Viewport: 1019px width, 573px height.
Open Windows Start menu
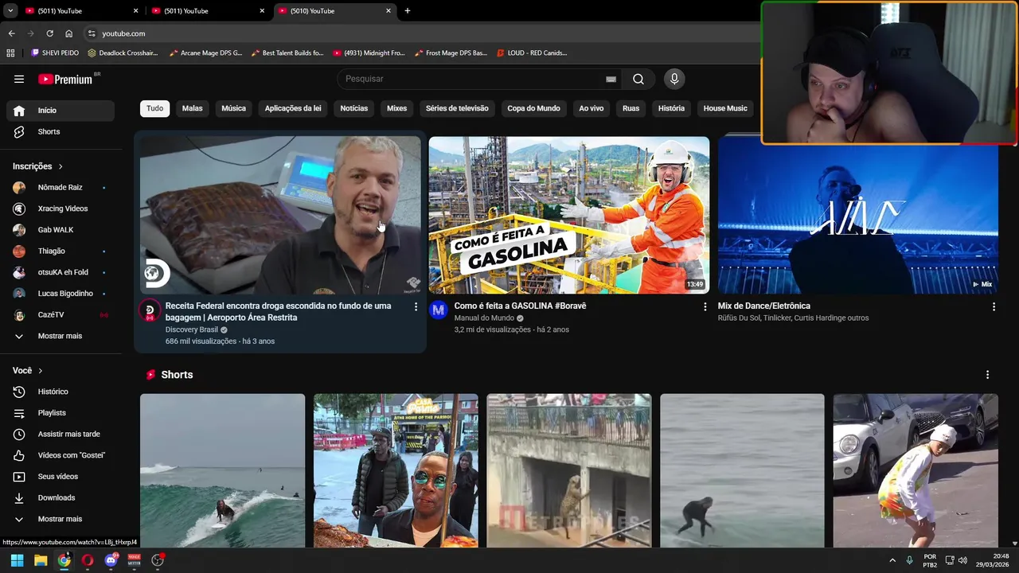click(x=17, y=560)
